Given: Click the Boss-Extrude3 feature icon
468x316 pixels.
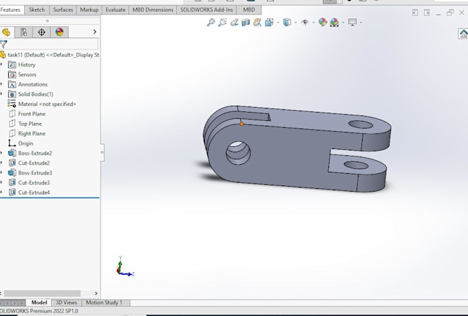Looking at the screenshot, I should 12,172.
